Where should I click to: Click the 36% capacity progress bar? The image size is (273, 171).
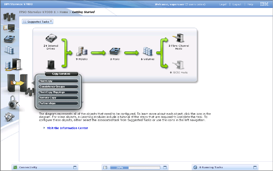pyautogui.click(x=135, y=167)
